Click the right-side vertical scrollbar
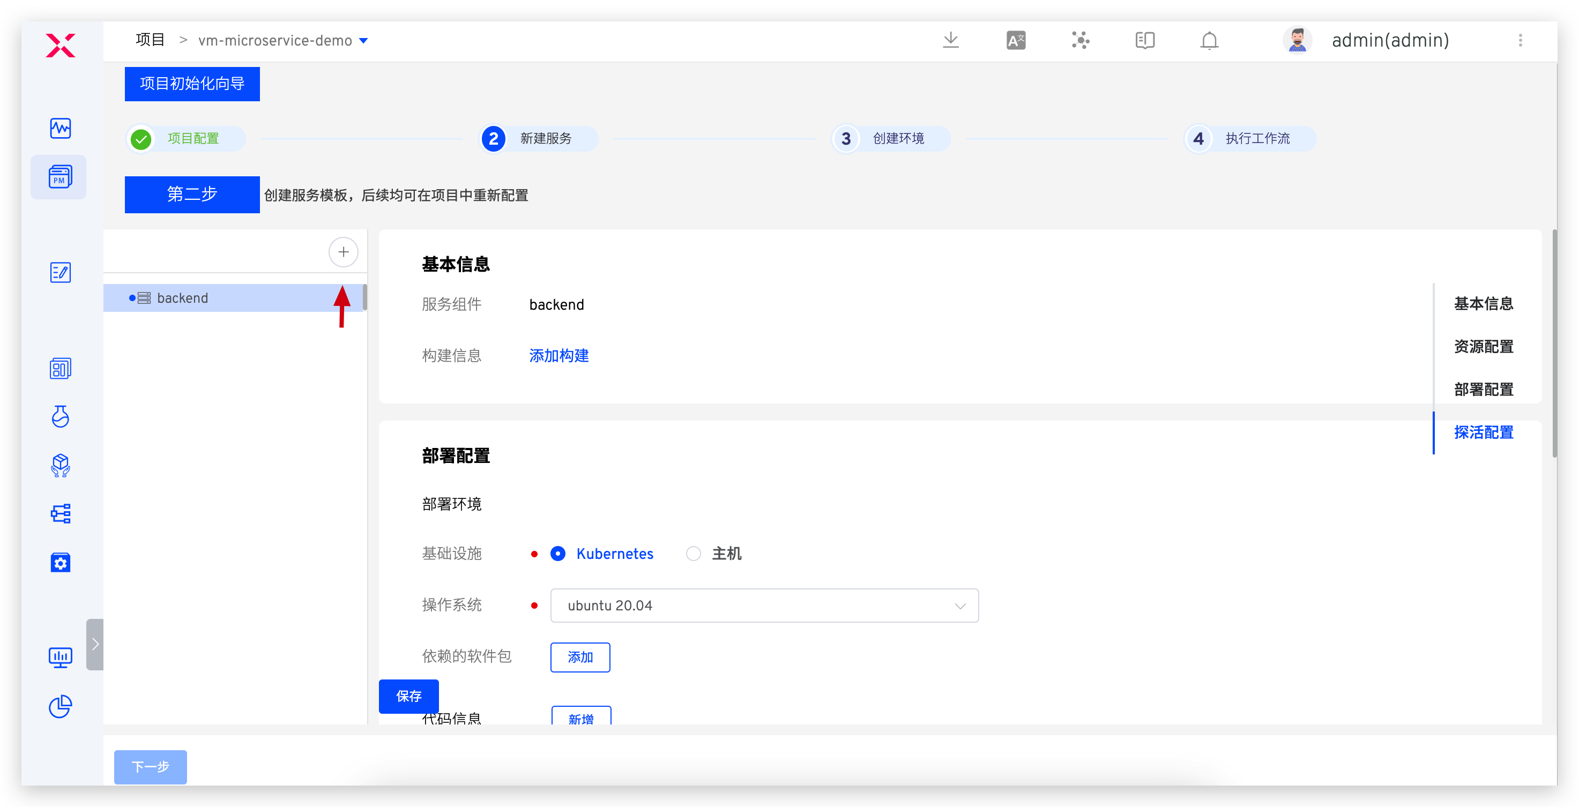 pyautogui.click(x=1554, y=343)
